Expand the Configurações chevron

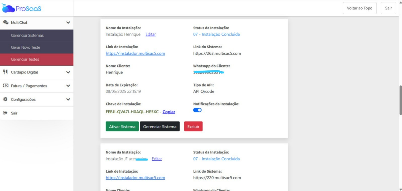68,99
